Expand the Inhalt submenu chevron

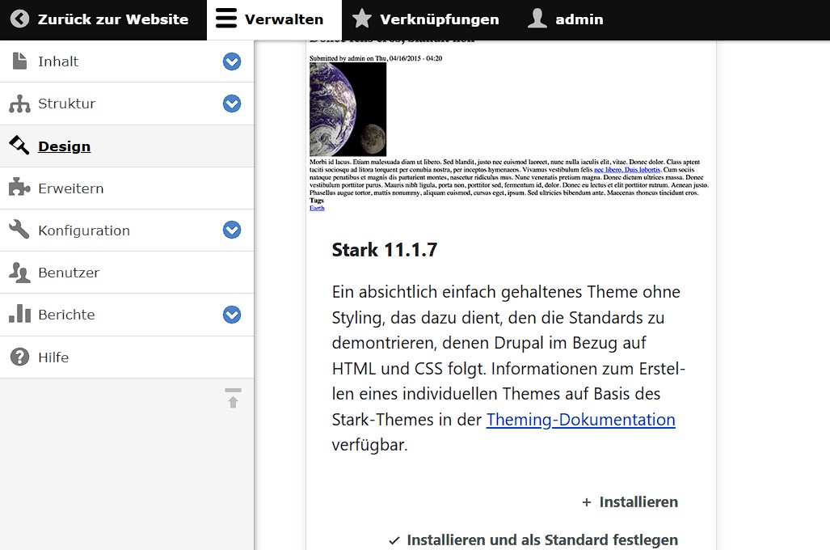click(x=232, y=61)
